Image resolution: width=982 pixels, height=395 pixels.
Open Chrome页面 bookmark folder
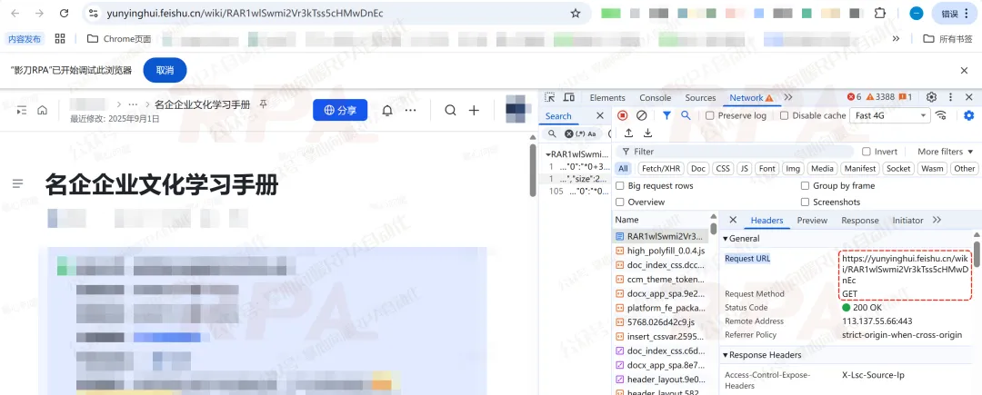click(x=120, y=39)
